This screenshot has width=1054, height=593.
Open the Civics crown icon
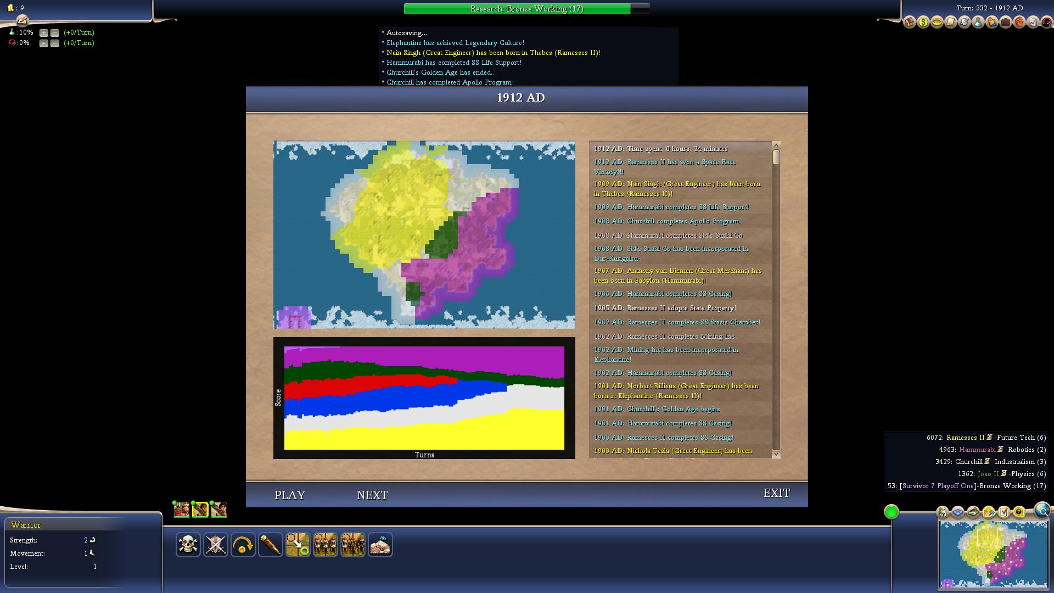tap(937, 22)
